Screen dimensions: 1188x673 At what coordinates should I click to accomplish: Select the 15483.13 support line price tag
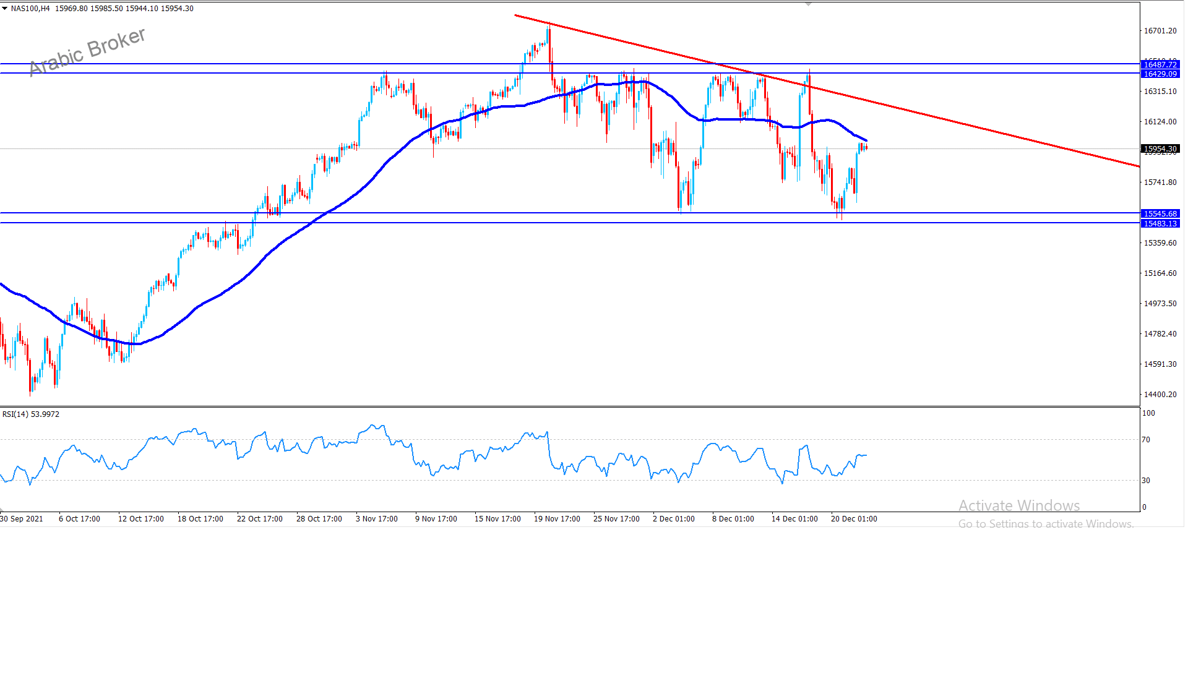1160,223
